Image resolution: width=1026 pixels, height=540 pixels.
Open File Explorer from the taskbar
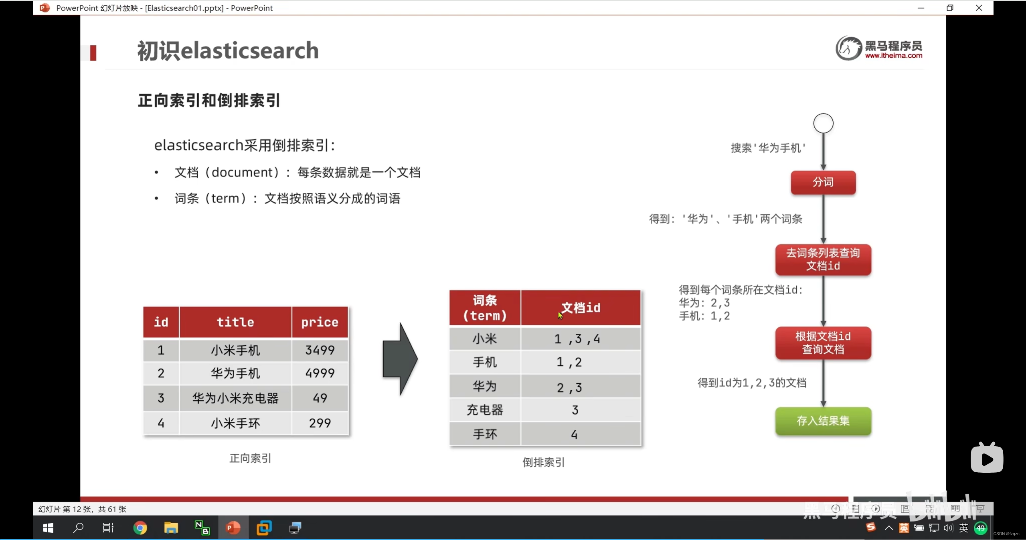click(171, 528)
